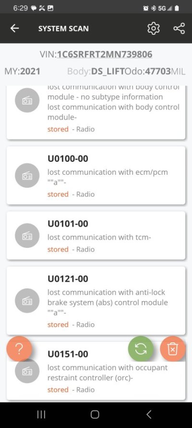Image resolution: width=192 pixels, height=428 pixels.
Task: Tap Android system back navigation button
Action: 148,415
